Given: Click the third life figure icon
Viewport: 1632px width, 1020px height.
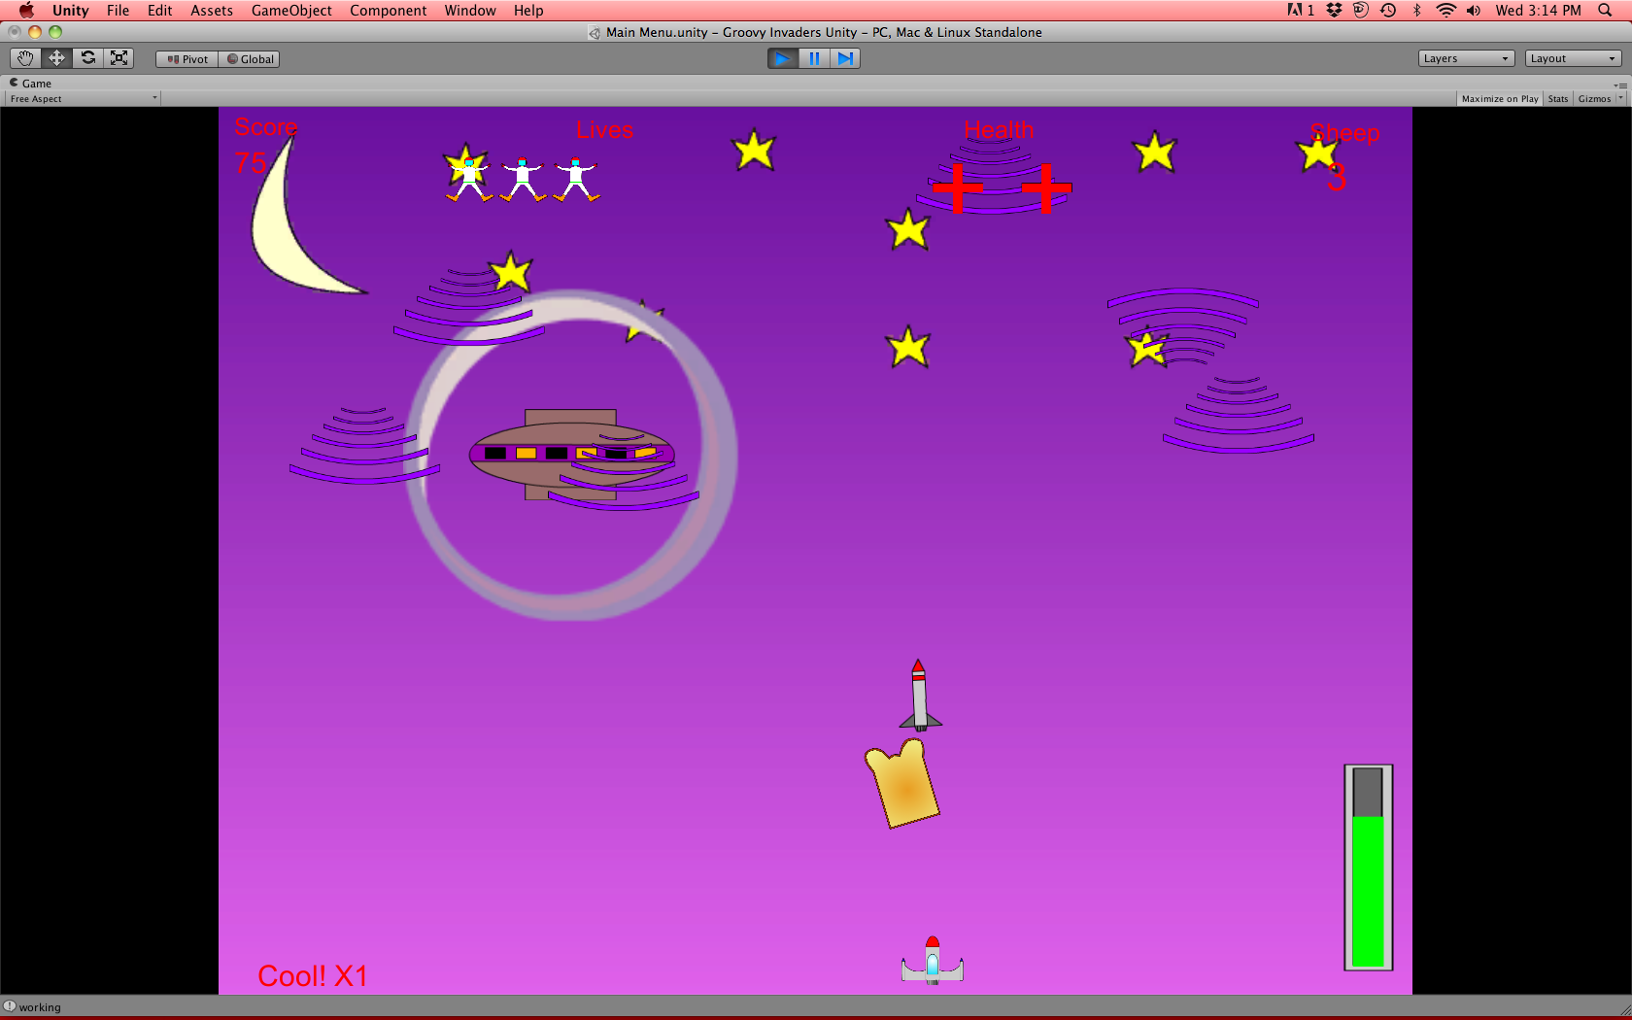Looking at the screenshot, I should (576, 179).
